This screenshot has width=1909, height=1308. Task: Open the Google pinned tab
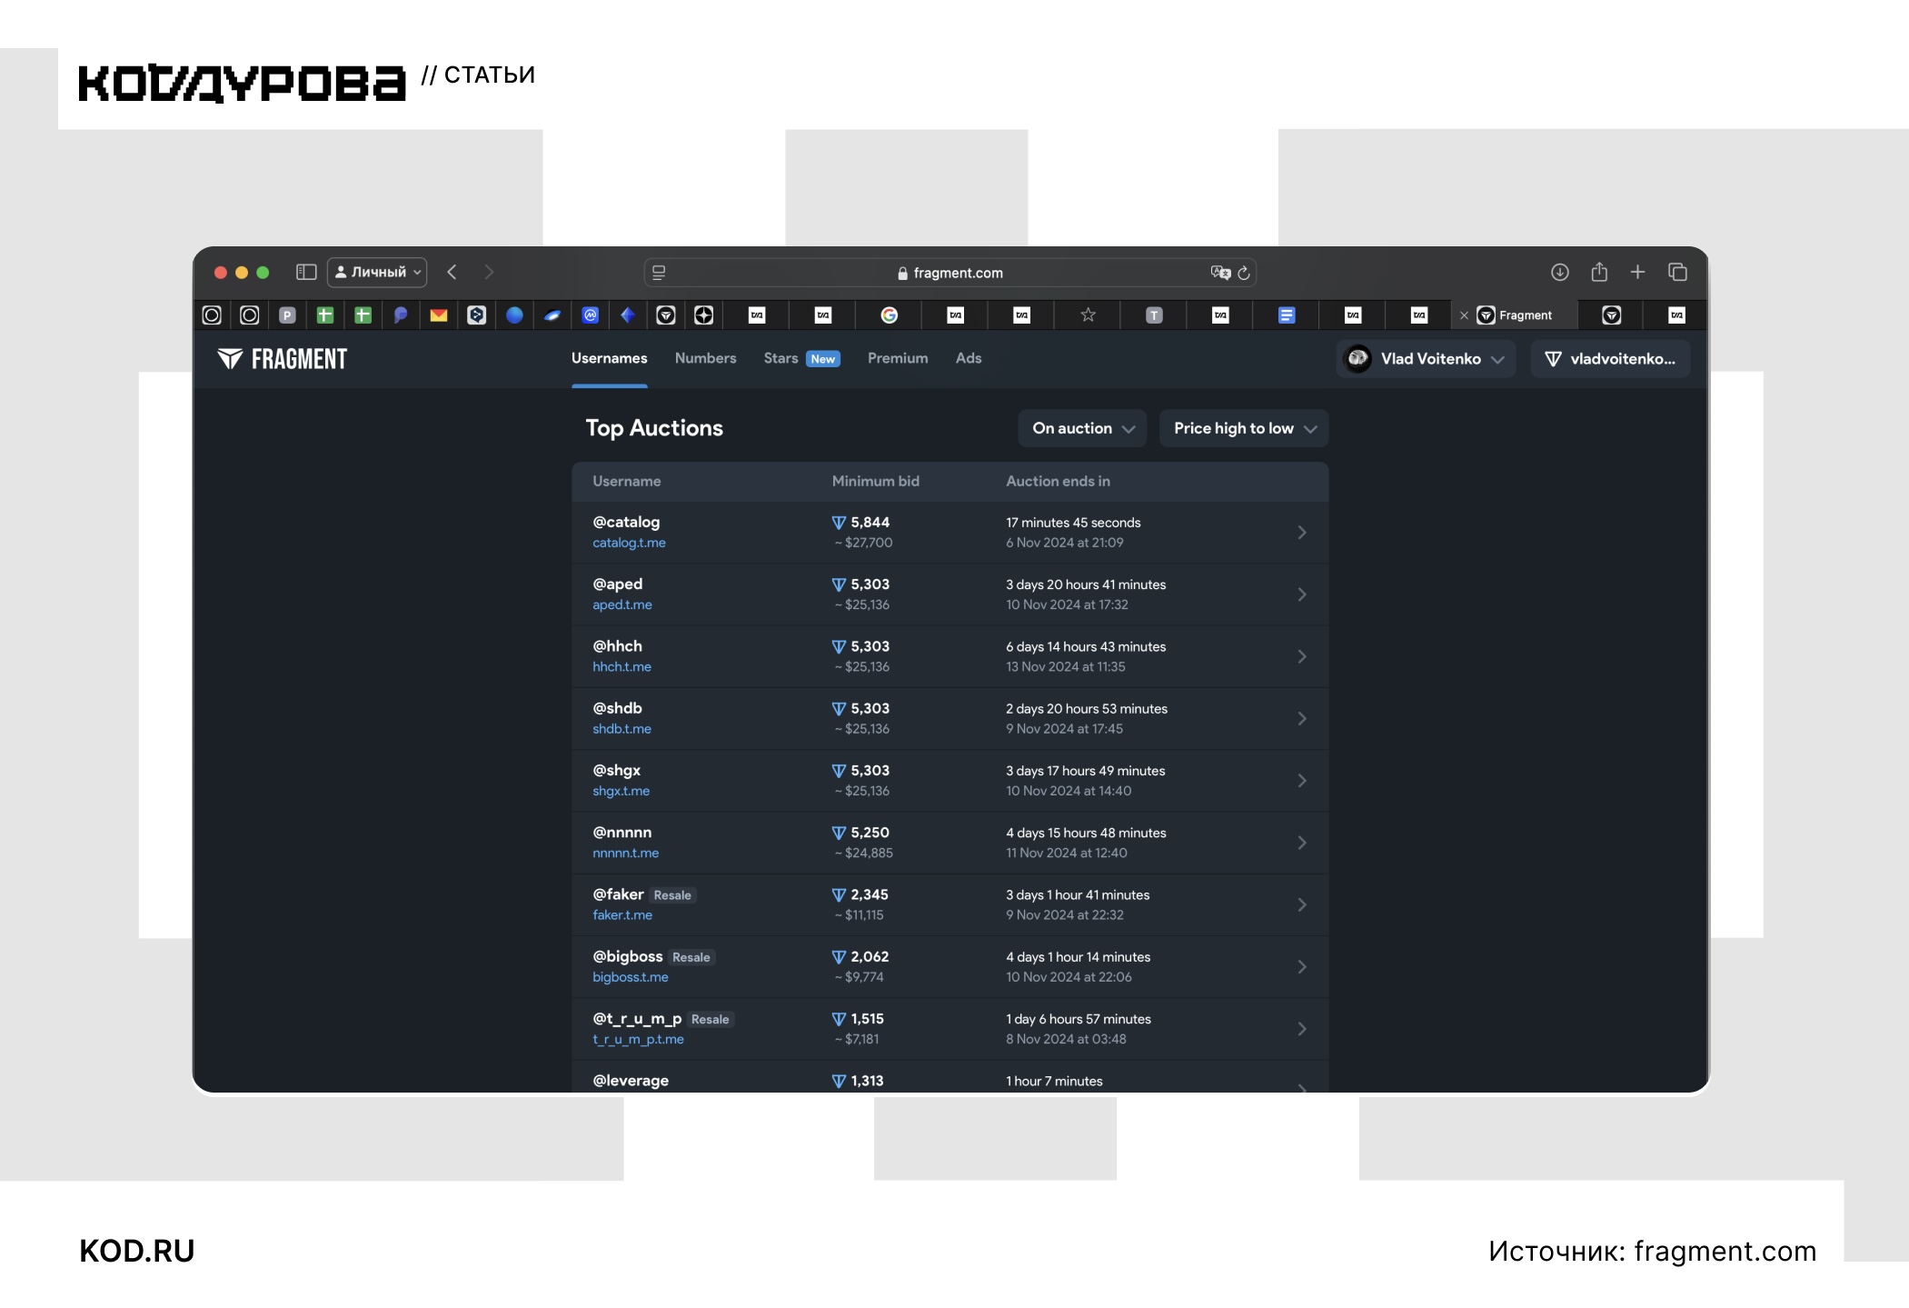[x=889, y=315]
